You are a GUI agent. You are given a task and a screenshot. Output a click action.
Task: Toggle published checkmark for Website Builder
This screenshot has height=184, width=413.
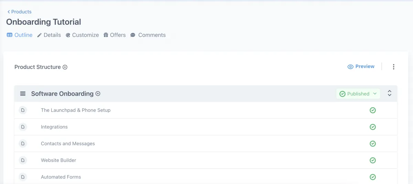[x=372, y=160]
